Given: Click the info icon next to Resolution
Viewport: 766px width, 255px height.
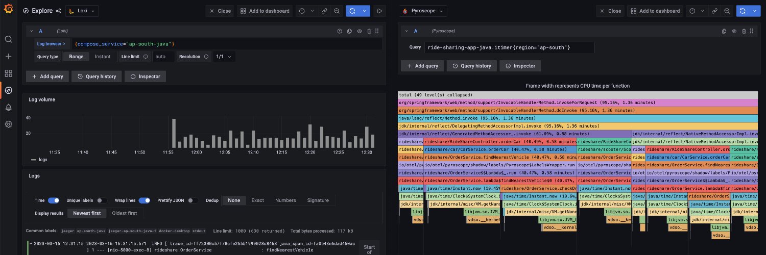Looking at the screenshot, I should (207, 57).
